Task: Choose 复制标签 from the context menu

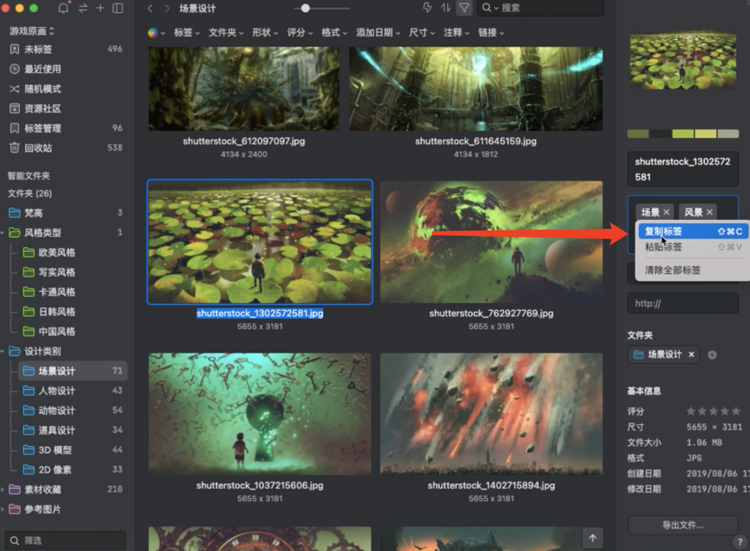Action: [663, 231]
